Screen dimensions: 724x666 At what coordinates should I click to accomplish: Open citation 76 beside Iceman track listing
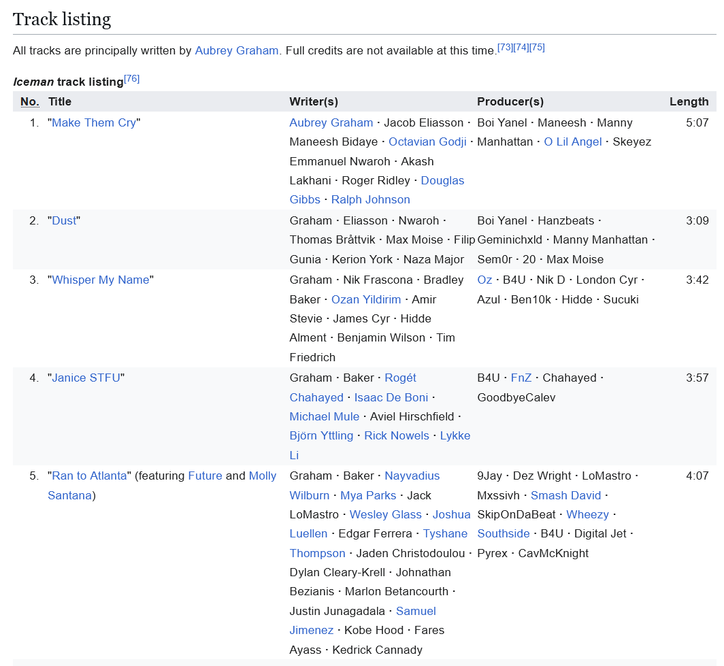click(x=131, y=79)
